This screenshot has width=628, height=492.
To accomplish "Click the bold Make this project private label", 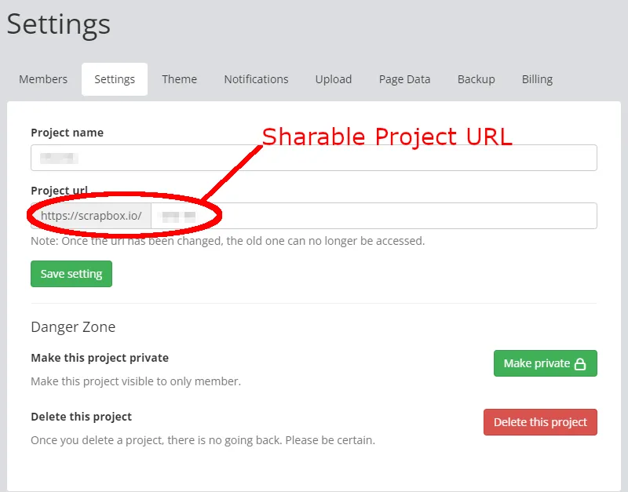I will coord(100,358).
